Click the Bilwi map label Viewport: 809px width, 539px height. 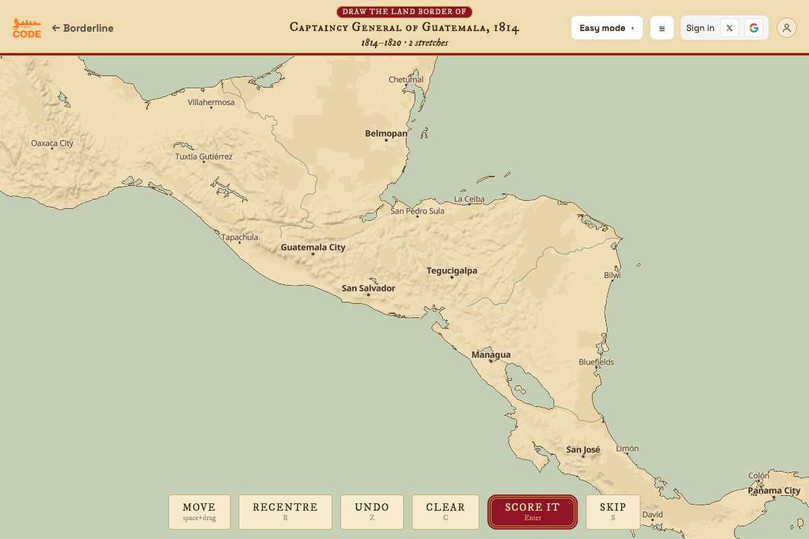click(612, 275)
